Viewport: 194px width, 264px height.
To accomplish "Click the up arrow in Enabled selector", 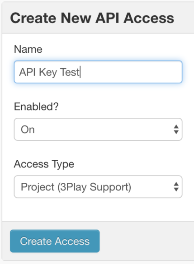I will (176, 127).
